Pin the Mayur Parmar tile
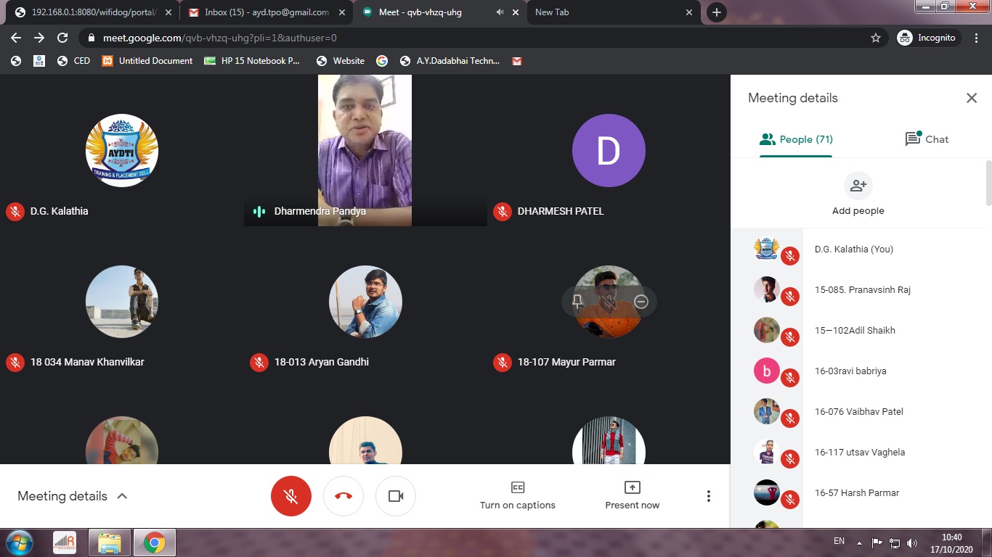The width and height of the screenshot is (992, 557). 578,302
